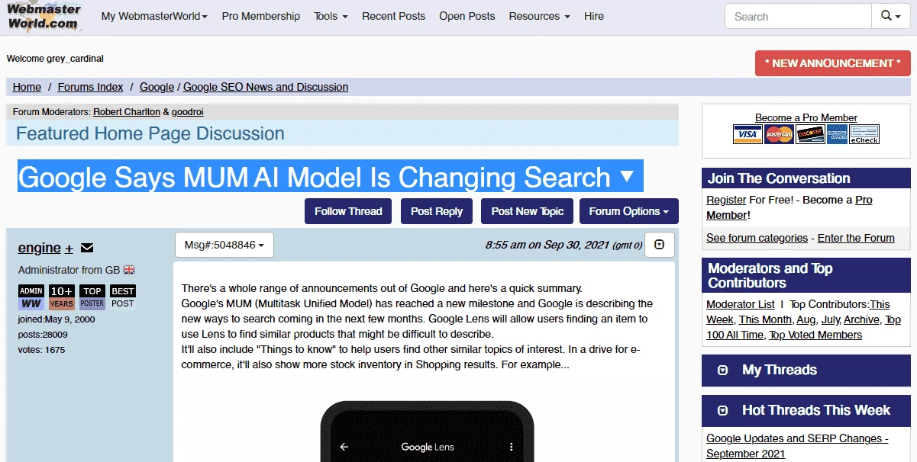Open the Msg#:5048846 dropdown

point(224,245)
